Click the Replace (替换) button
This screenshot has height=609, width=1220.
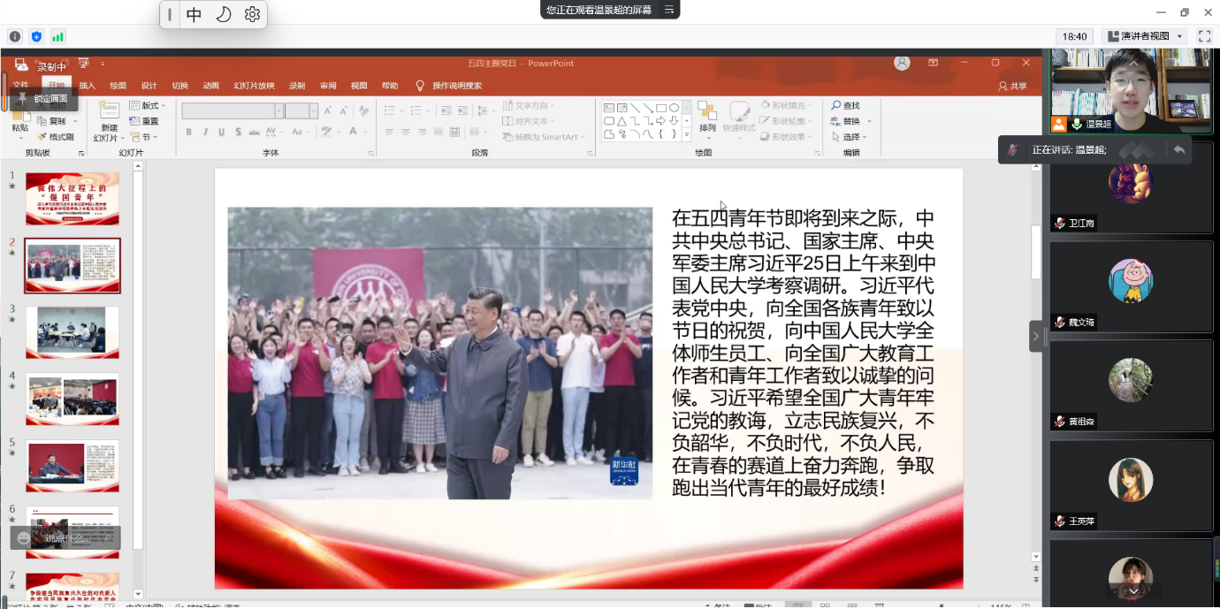850,121
